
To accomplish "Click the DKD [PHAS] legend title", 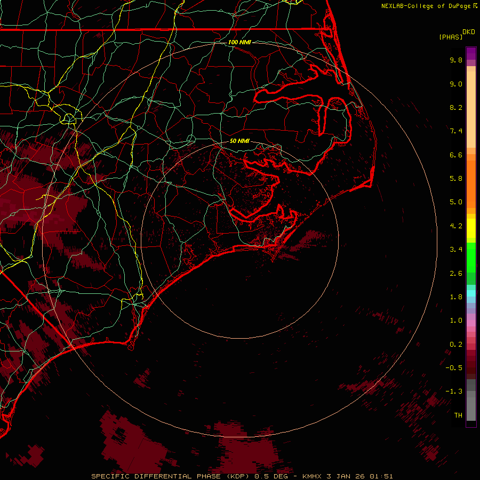I will [457, 34].
